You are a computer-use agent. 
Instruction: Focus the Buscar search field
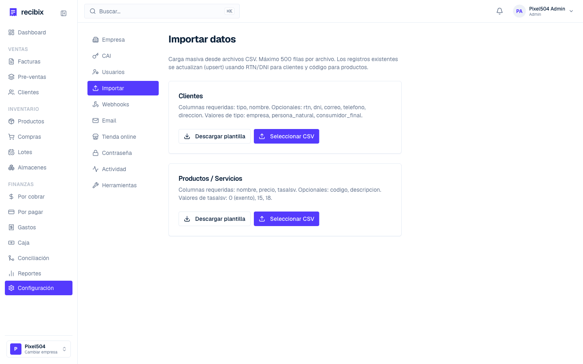(x=162, y=11)
